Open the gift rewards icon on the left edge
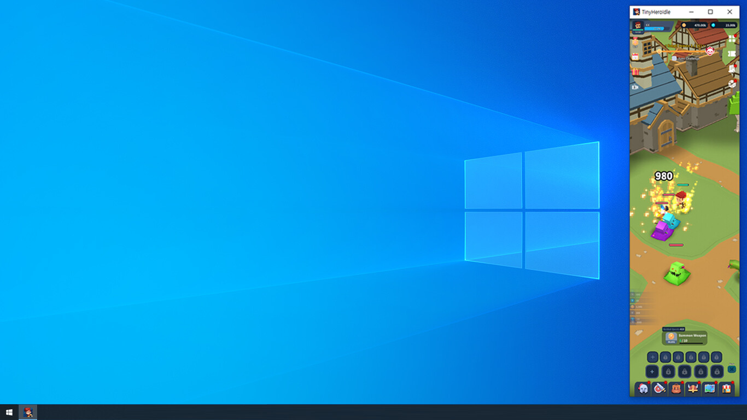The image size is (747, 420). click(x=635, y=72)
